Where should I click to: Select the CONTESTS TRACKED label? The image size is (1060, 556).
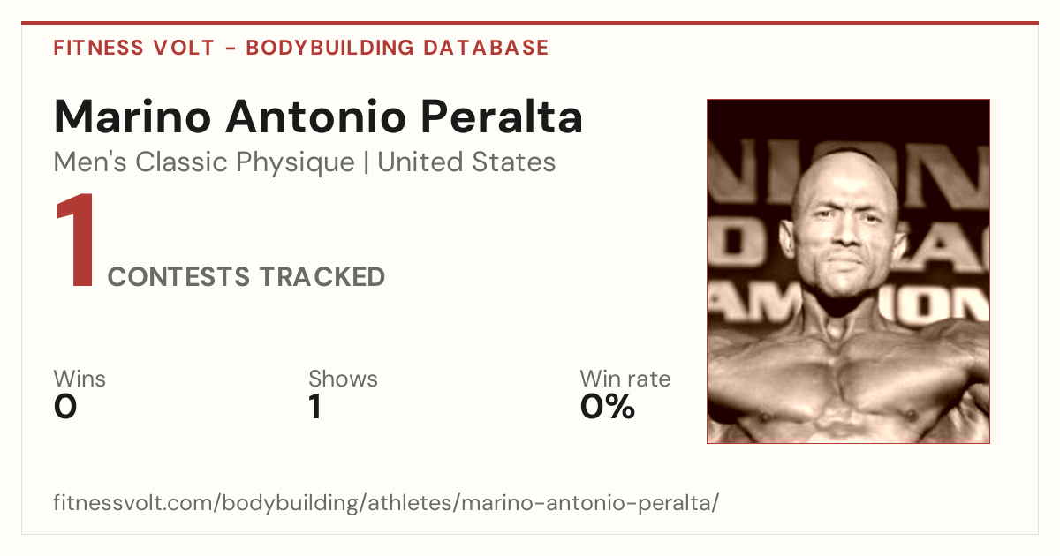246,277
